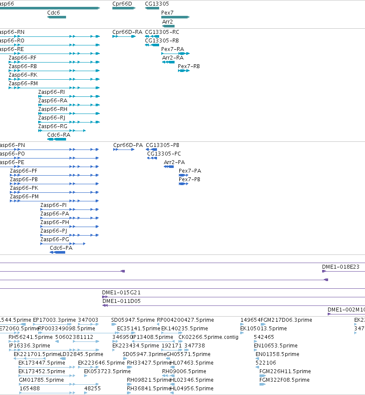Viewport: 365px width, 395px height.
Task: Click EST FGM226H11.5prime
Action: 285,371
